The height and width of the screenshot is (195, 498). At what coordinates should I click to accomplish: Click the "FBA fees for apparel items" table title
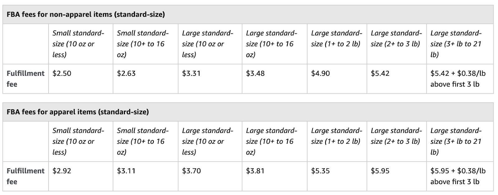tap(78, 112)
